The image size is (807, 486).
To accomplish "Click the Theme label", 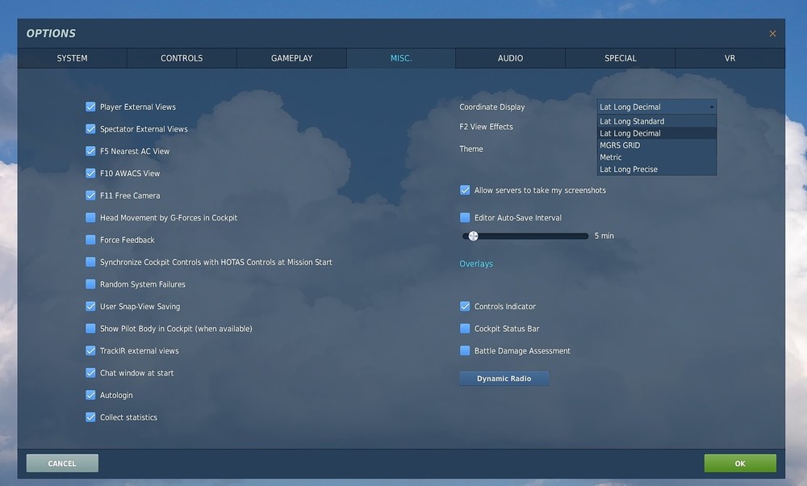I will [x=471, y=149].
